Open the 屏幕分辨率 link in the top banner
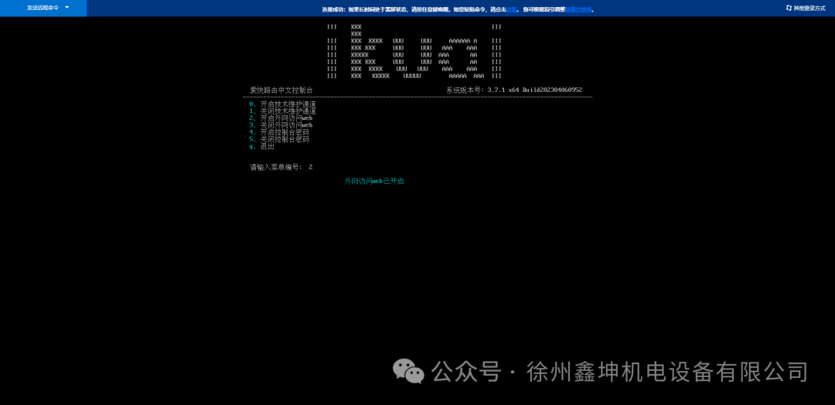835x405 pixels. pos(578,9)
